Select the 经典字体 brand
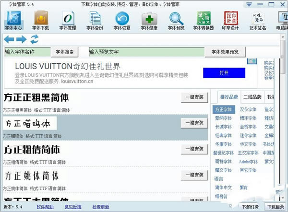 223,136
